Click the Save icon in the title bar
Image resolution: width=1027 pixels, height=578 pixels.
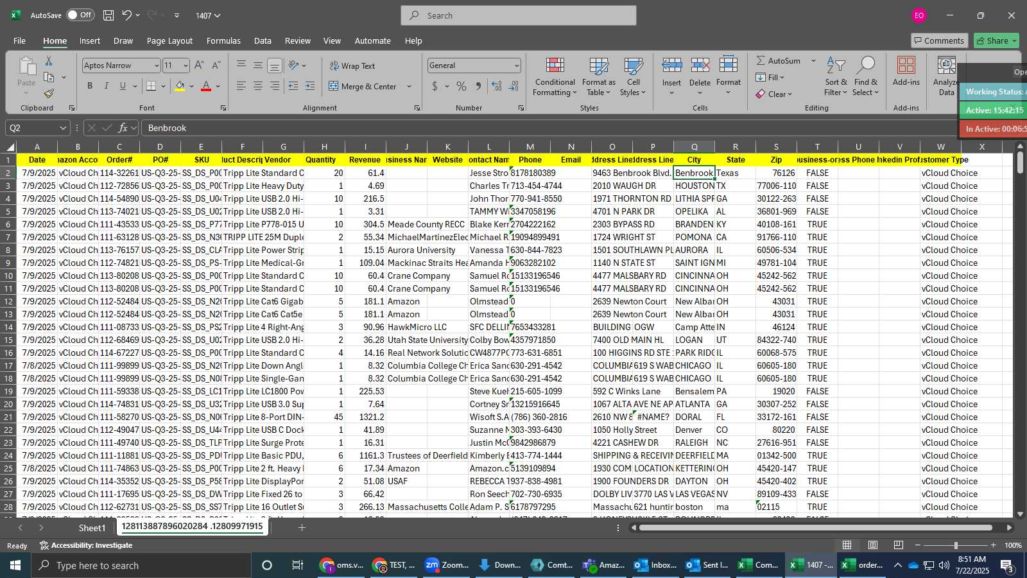coord(108,15)
